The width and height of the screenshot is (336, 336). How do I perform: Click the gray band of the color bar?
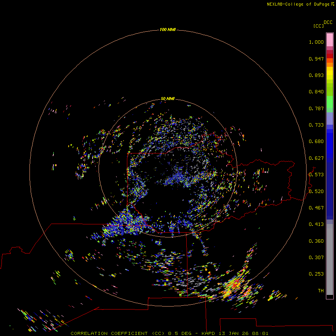[330, 259]
